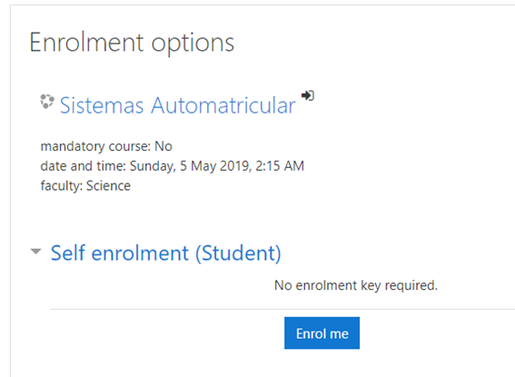Click the '(Student)' word in section header
Screen dimensions: 515x377
point(239,253)
